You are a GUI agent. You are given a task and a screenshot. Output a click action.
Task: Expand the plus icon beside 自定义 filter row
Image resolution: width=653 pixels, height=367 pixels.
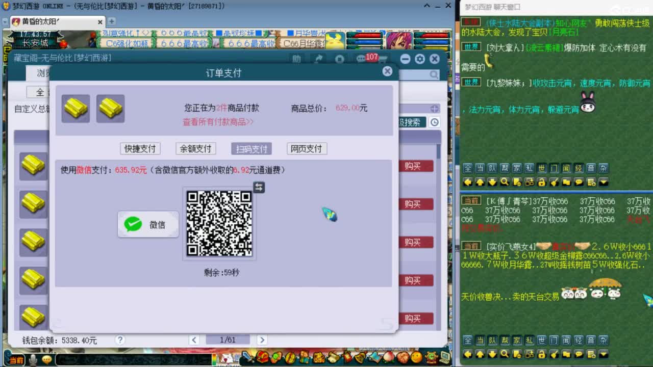[435, 109]
